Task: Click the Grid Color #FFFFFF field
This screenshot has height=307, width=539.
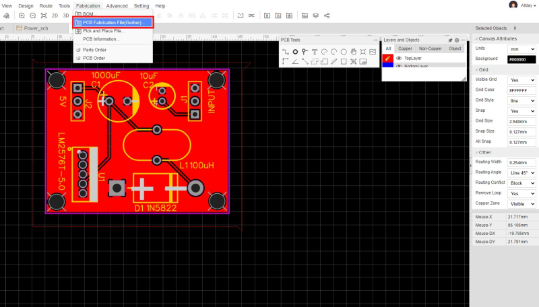Action: click(521, 90)
